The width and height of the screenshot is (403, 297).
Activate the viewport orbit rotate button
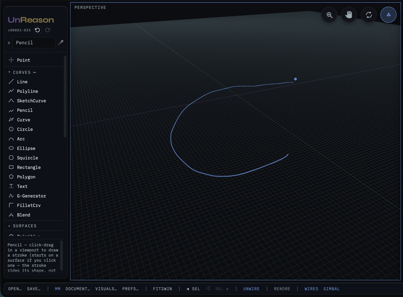coord(369,15)
